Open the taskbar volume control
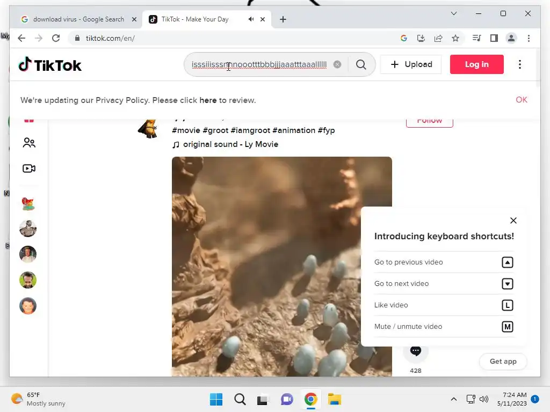Image resolution: width=550 pixels, height=412 pixels. pyautogui.click(x=484, y=399)
